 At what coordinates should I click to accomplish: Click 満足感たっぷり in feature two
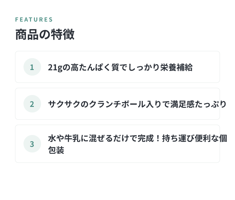pos(198,104)
